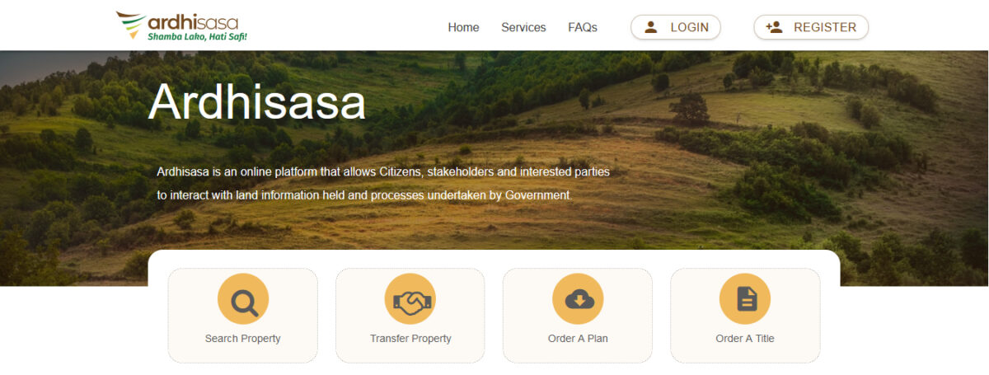This screenshot has height=375, width=989.
Task: Go to the Home page link
Action: click(463, 27)
